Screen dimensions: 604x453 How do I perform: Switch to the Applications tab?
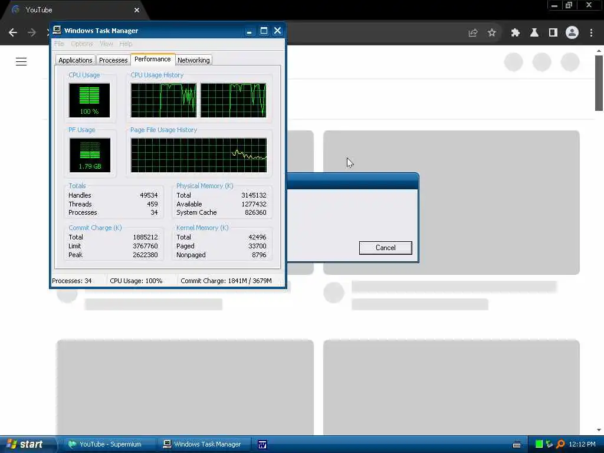(x=75, y=60)
